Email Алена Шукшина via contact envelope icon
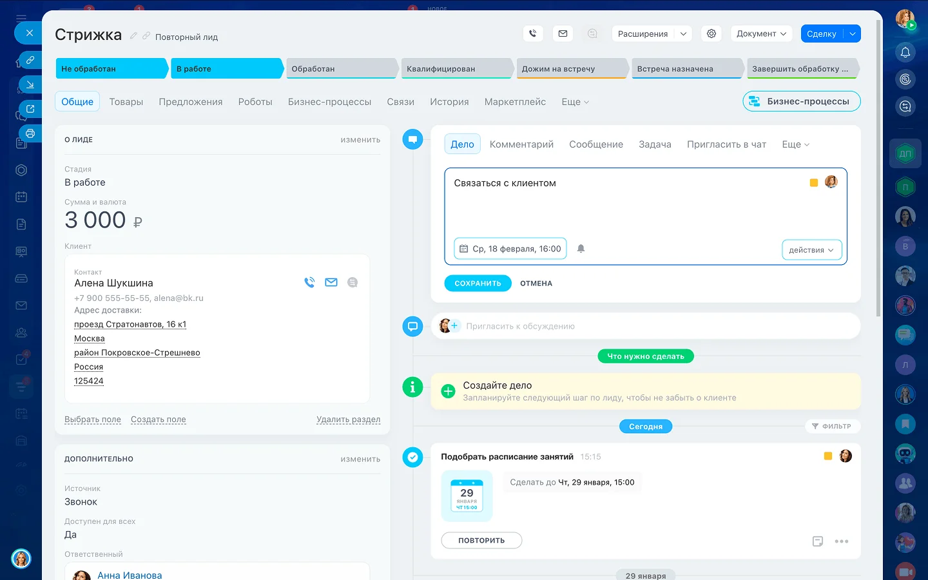 point(331,282)
